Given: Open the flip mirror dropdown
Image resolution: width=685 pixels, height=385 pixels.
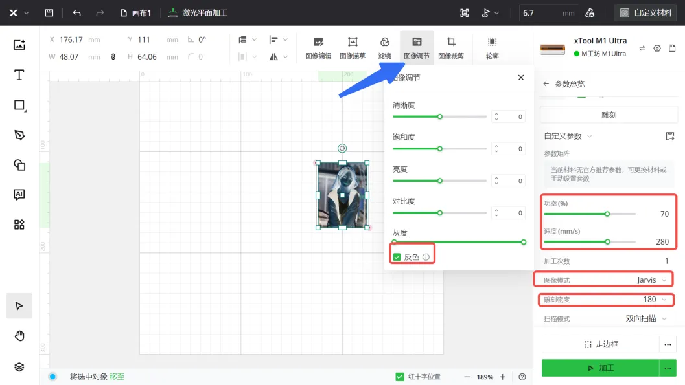Looking at the screenshot, I should (278, 57).
